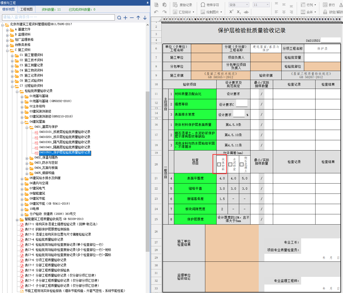Screen dimensions: 343x293
Task: Click the copy icon in the toolbar
Action: [x=156, y=5]
